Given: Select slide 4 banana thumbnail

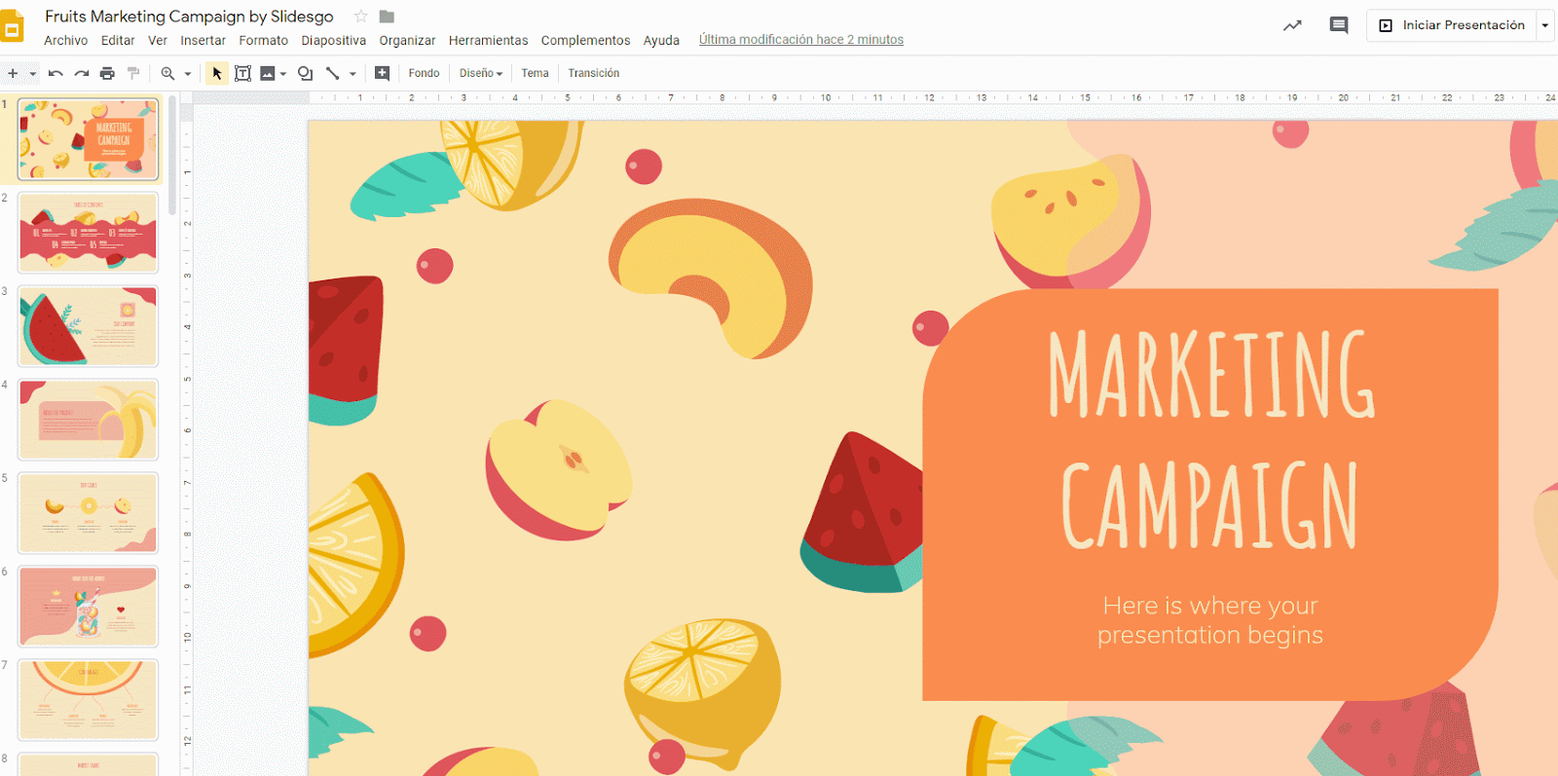Looking at the screenshot, I should [x=88, y=420].
